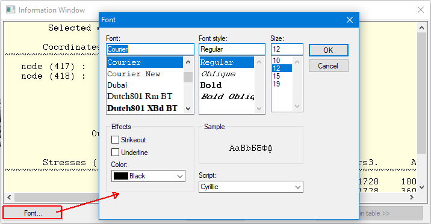
Task: Click the Font style input field
Action: pyautogui.click(x=232, y=49)
